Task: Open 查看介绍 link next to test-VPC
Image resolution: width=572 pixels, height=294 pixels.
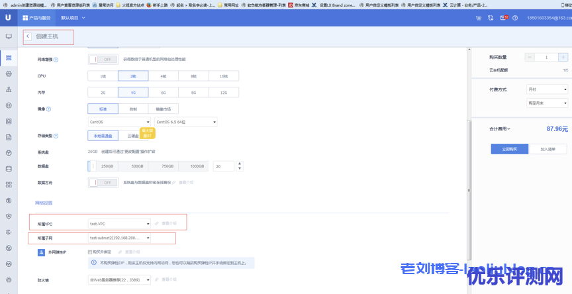Action: 169,223
